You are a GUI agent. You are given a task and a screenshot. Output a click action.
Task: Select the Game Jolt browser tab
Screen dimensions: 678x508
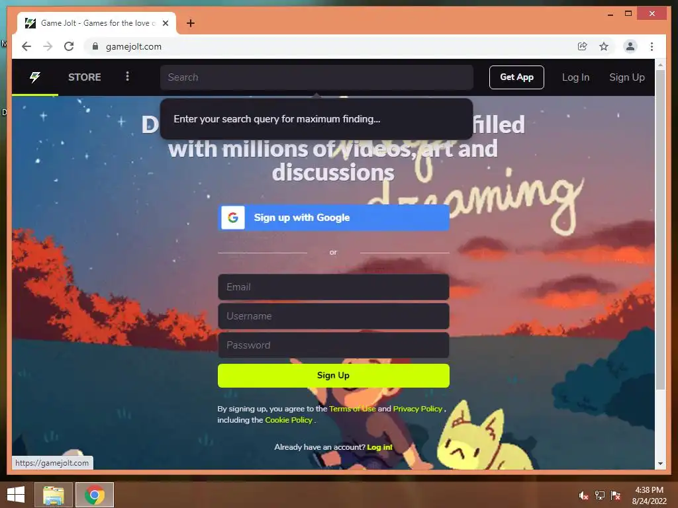coord(97,23)
